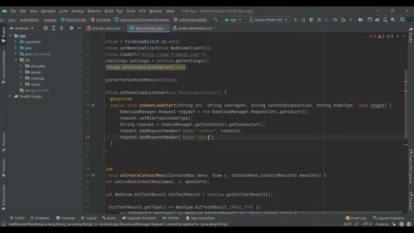Expand the layout folder
Viewport: 414px width, 233px height.
pos(21,72)
